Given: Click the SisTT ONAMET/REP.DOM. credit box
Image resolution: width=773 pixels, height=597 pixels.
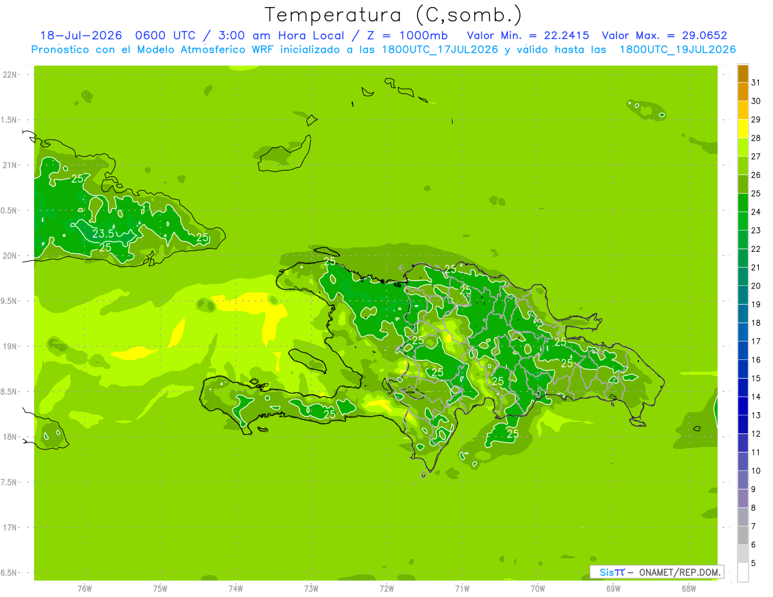Looking at the screenshot, I should [657, 572].
